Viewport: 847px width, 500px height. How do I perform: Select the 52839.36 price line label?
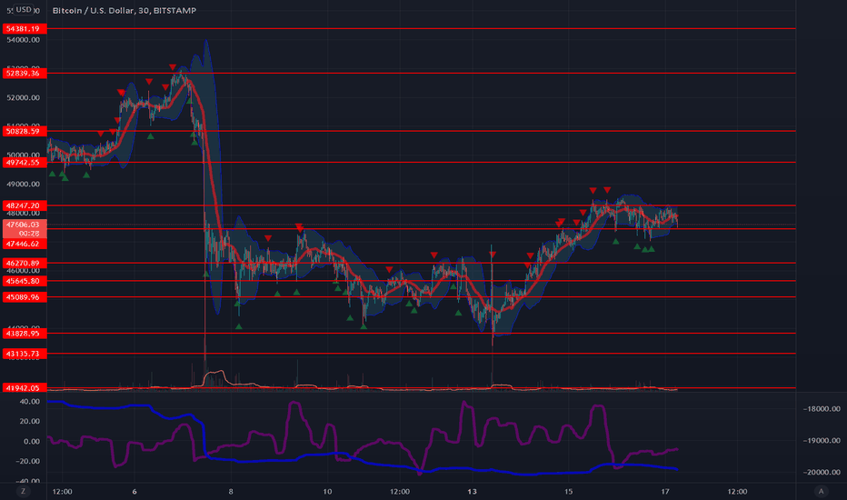click(x=25, y=73)
